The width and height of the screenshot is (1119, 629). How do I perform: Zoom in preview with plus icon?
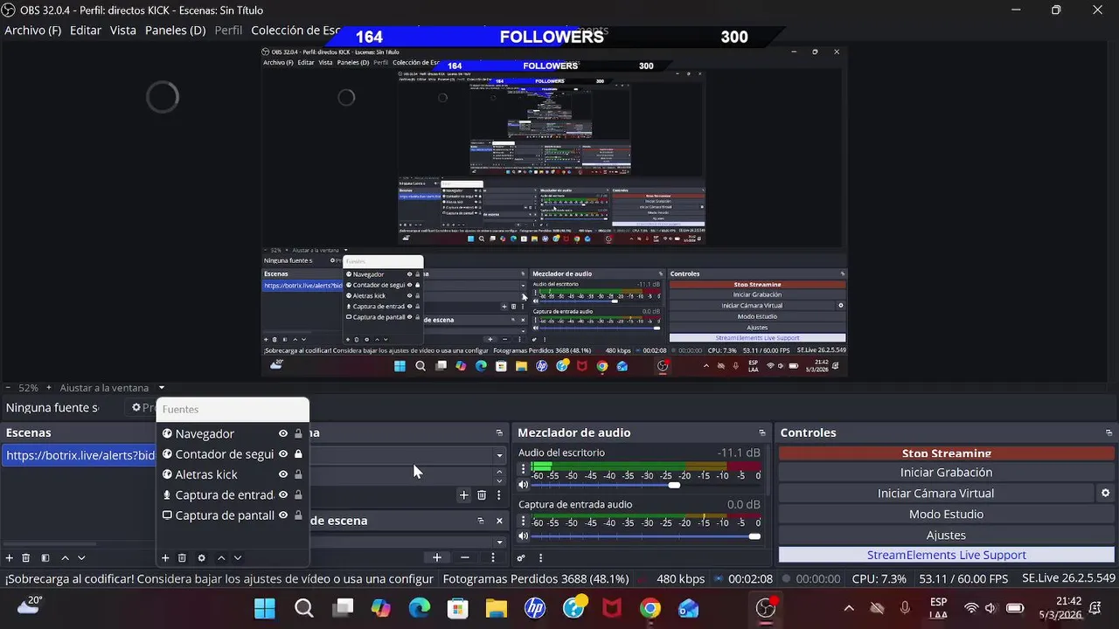point(50,388)
